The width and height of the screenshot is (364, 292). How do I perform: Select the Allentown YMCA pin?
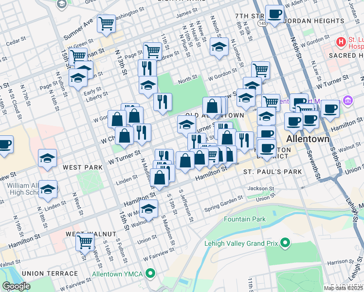pos(151,274)
